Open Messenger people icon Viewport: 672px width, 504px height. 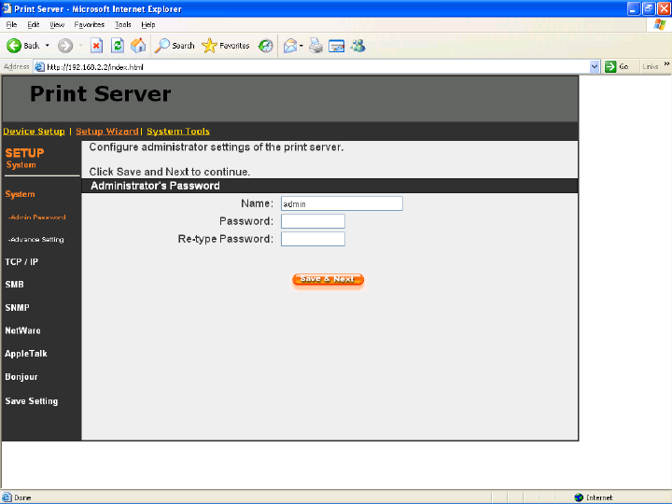357,46
